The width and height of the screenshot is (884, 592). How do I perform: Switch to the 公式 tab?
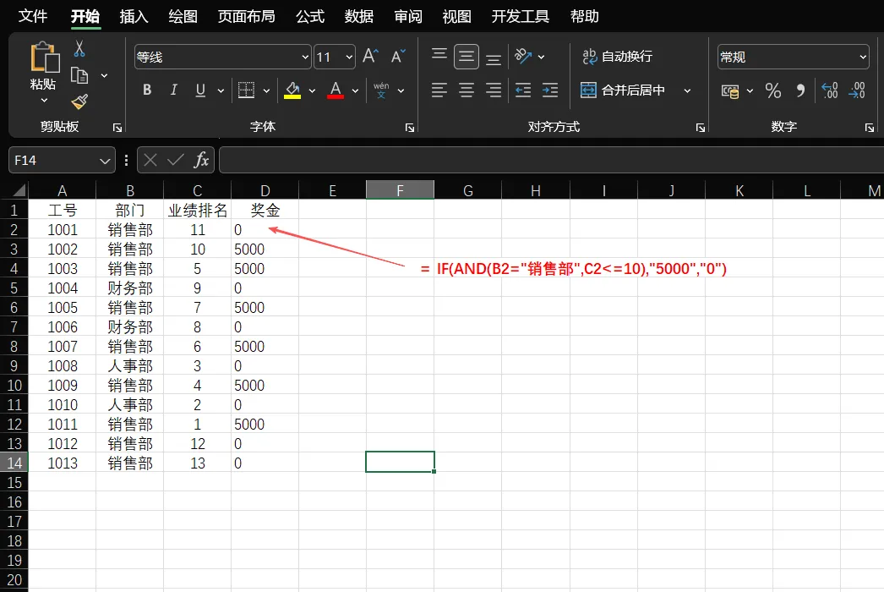pos(310,16)
